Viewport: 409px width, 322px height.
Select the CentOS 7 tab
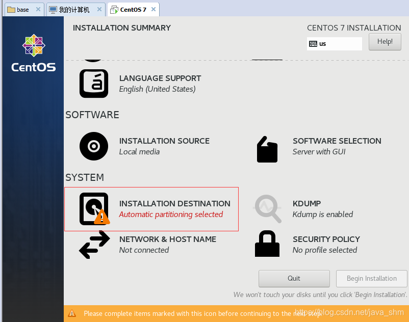tap(133, 10)
